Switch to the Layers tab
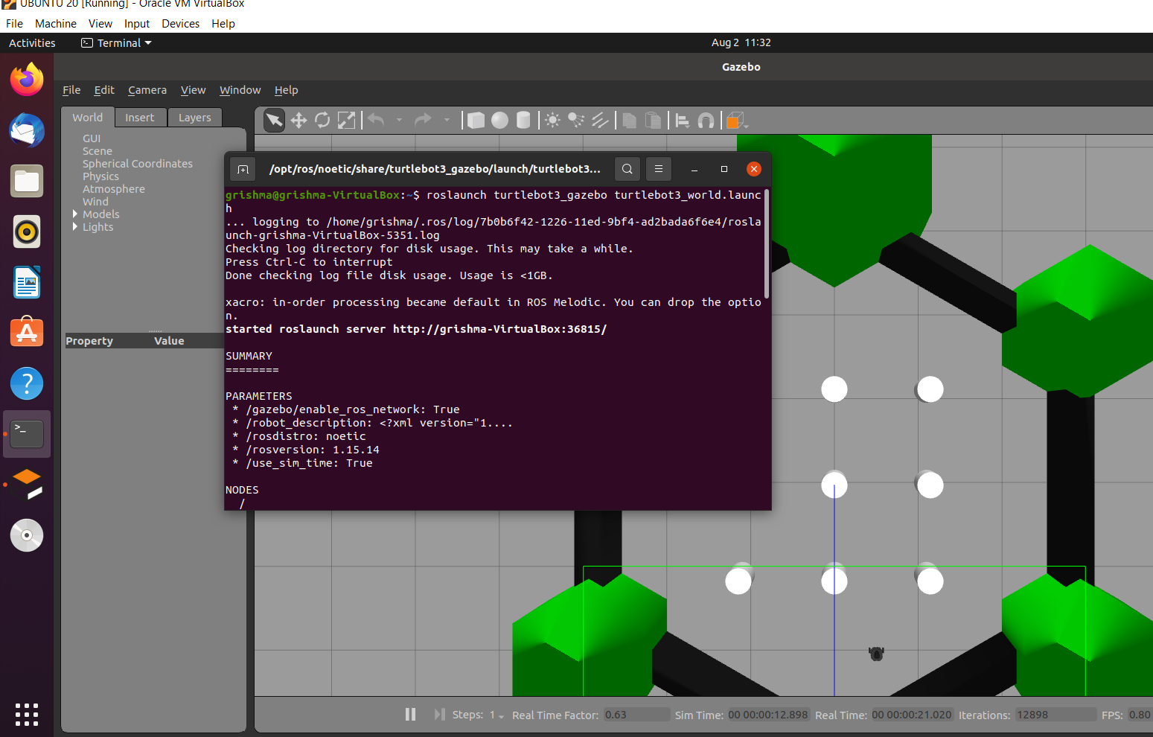Image resolution: width=1153 pixels, height=737 pixels. coord(195,118)
